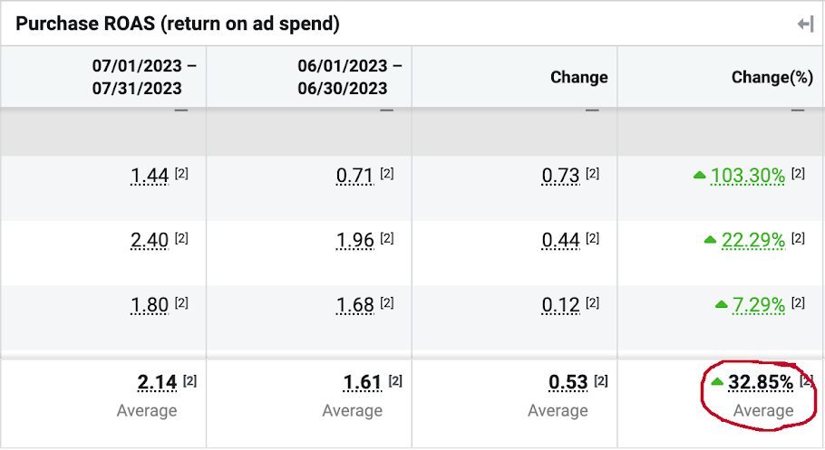Select the 07/01/2023 – 07/31/2023 column header
Screen dimensions: 825x450
[144, 77]
